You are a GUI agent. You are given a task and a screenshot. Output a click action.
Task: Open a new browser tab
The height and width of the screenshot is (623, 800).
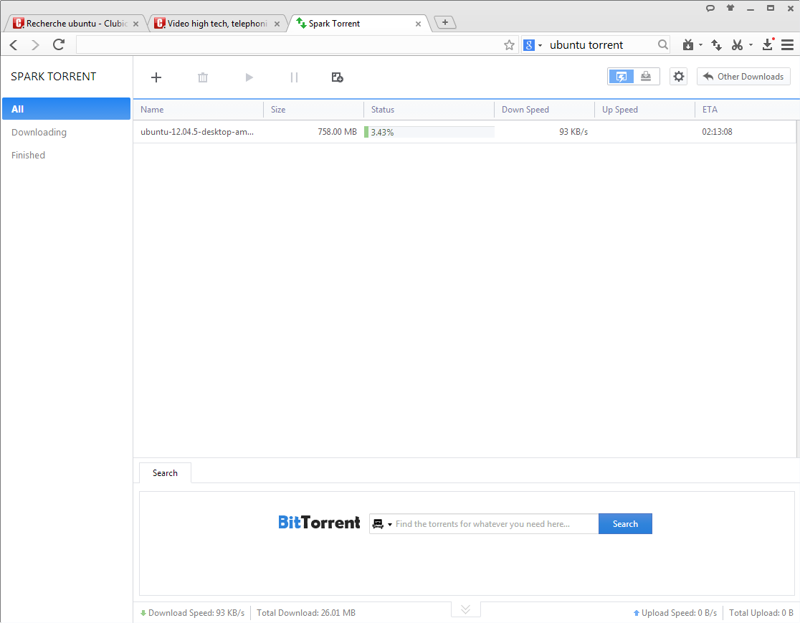(445, 22)
